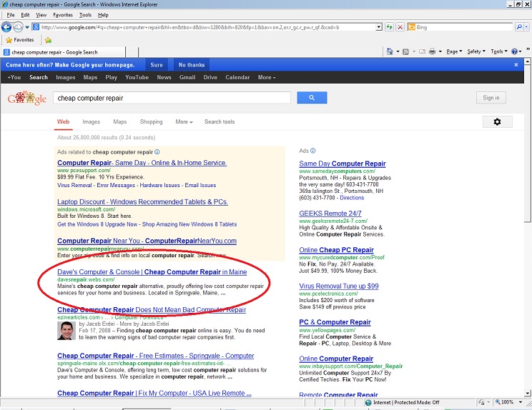This screenshot has height=410, width=532.
Task: Open the Help menu in menu bar
Action: click(103, 15)
